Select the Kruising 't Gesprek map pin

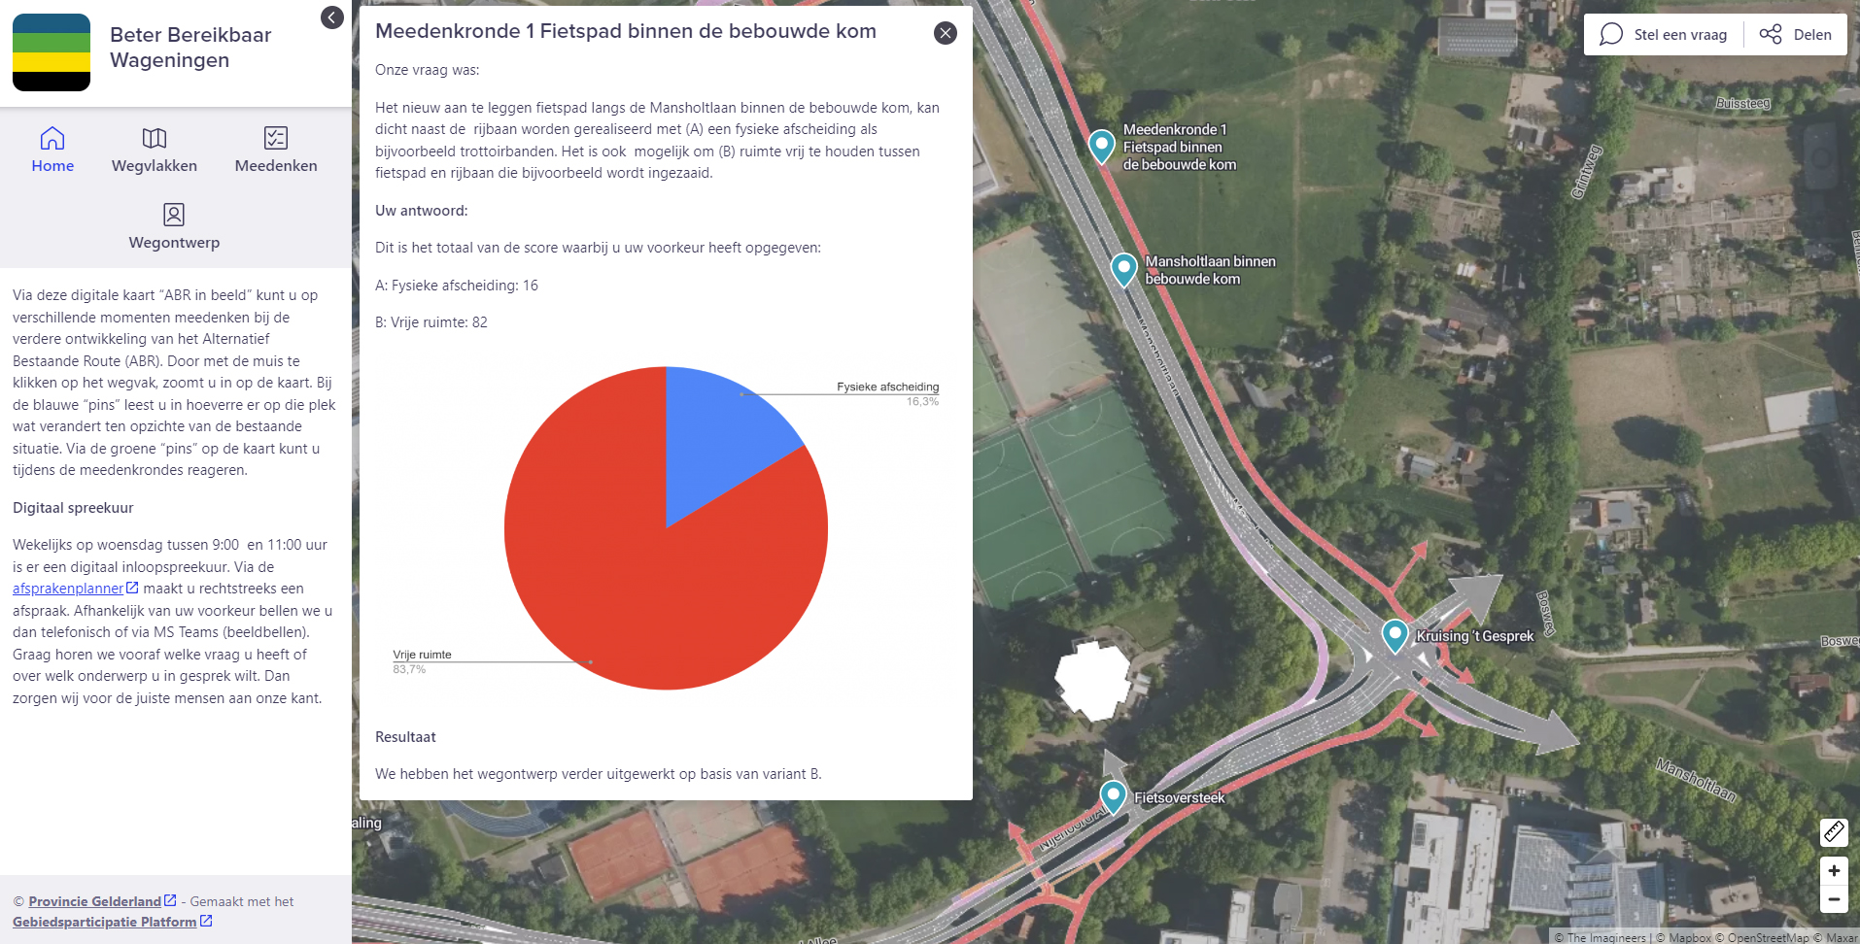click(1395, 635)
